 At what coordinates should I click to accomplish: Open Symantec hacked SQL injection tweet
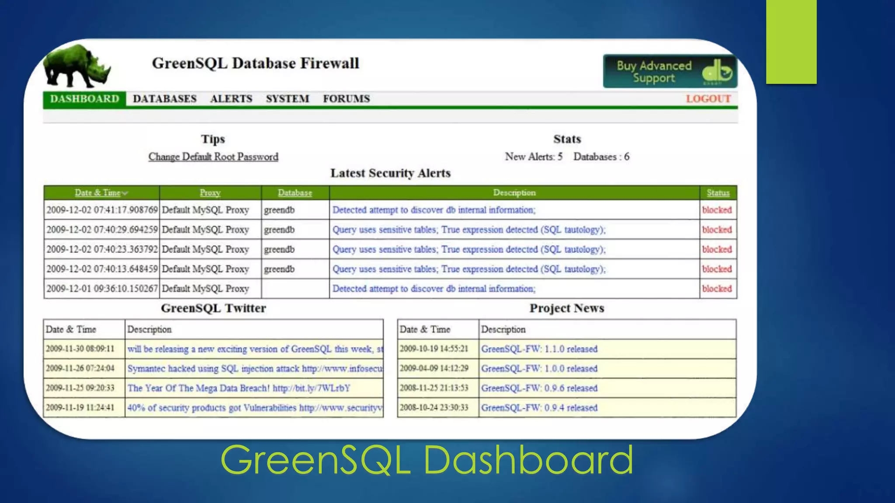255,369
